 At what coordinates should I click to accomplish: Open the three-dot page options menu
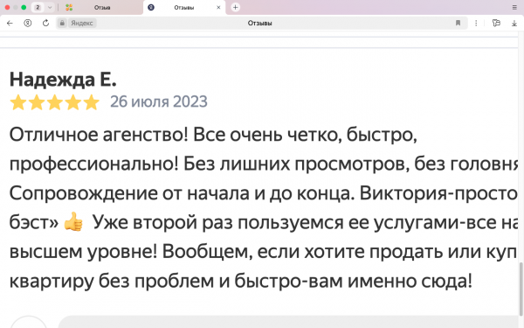tap(476, 23)
